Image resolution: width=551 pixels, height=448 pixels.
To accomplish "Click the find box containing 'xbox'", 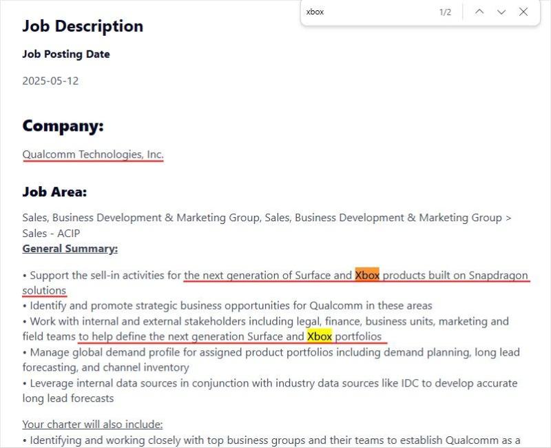I will pos(365,12).
